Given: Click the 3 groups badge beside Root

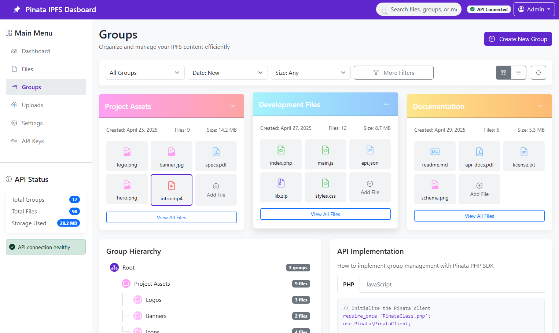Looking at the screenshot, I should [x=298, y=268].
